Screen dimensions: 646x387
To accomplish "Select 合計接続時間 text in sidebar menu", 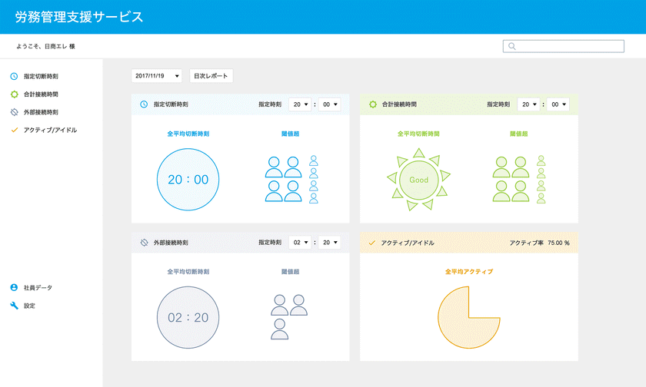I will 41,94.
